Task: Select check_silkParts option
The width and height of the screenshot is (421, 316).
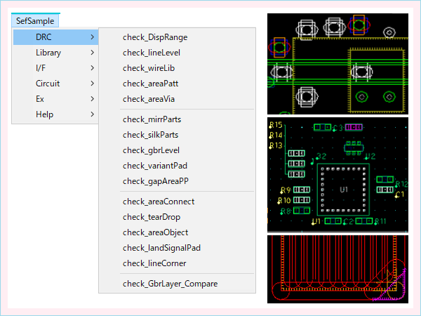Action: pos(150,135)
